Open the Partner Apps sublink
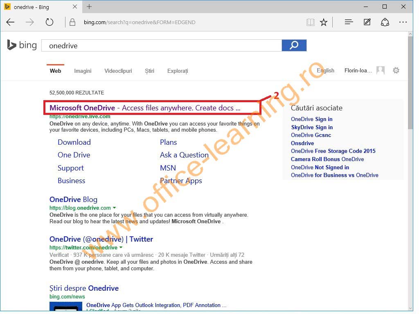 [181, 181]
